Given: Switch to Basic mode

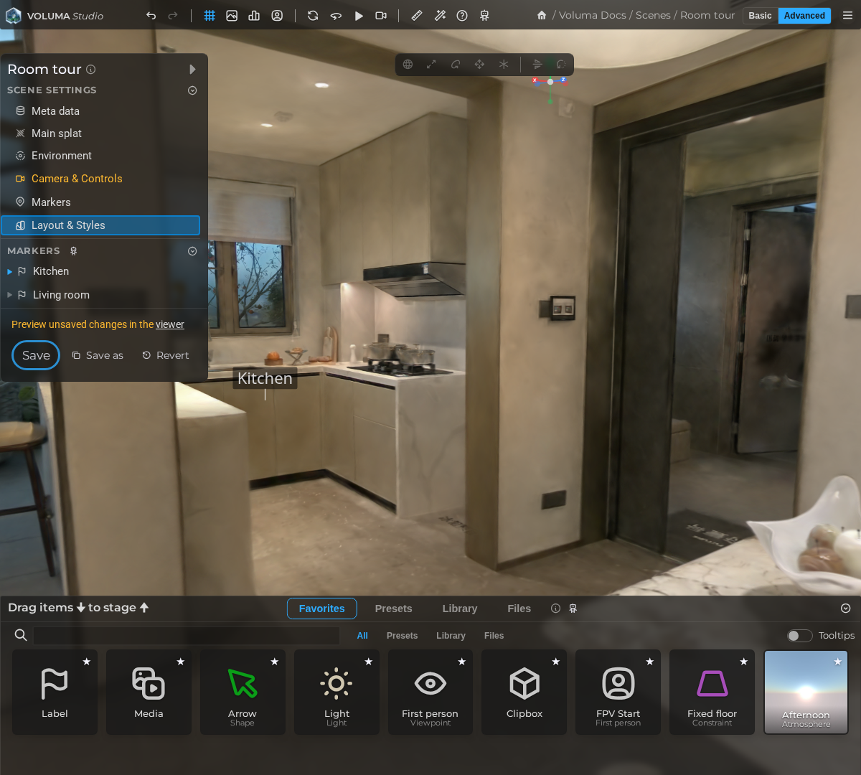Looking at the screenshot, I should pyautogui.click(x=760, y=15).
